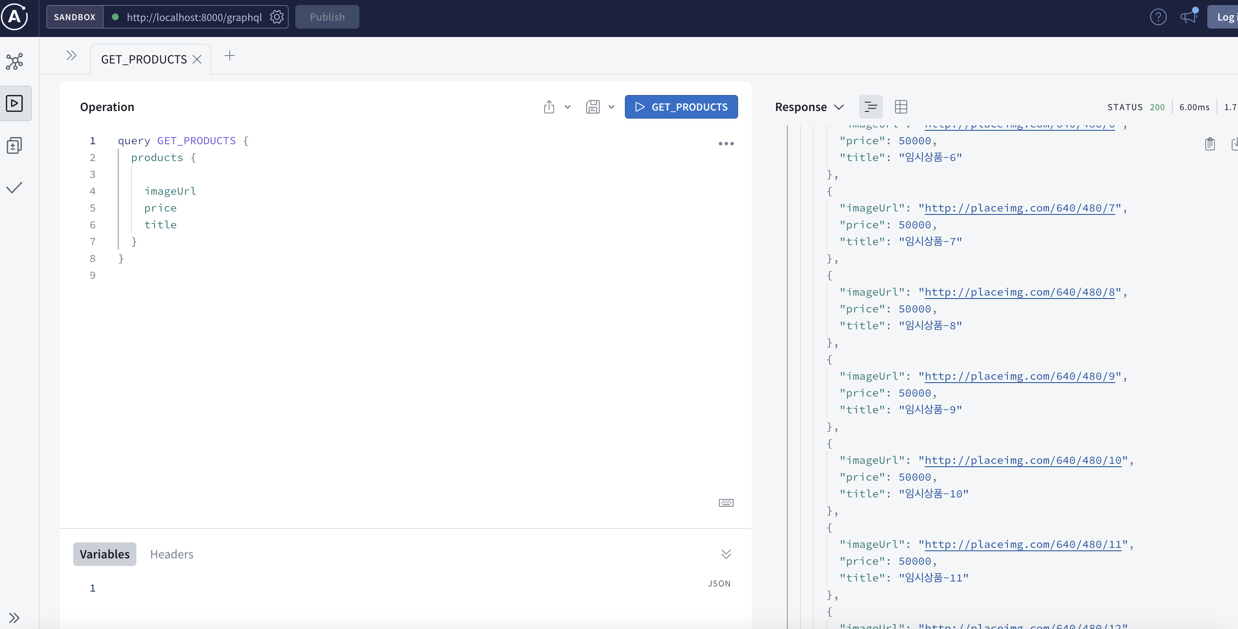Screen dimensions: 1238x629
Task: Expand the Response dropdown
Action: [x=809, y=107]
